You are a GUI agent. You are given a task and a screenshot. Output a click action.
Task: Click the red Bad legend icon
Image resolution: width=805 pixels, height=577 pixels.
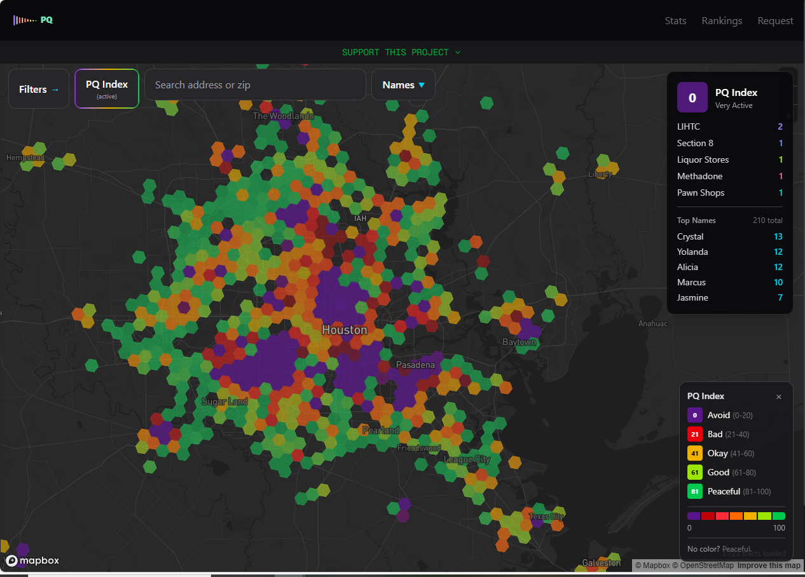pos(694,435)
